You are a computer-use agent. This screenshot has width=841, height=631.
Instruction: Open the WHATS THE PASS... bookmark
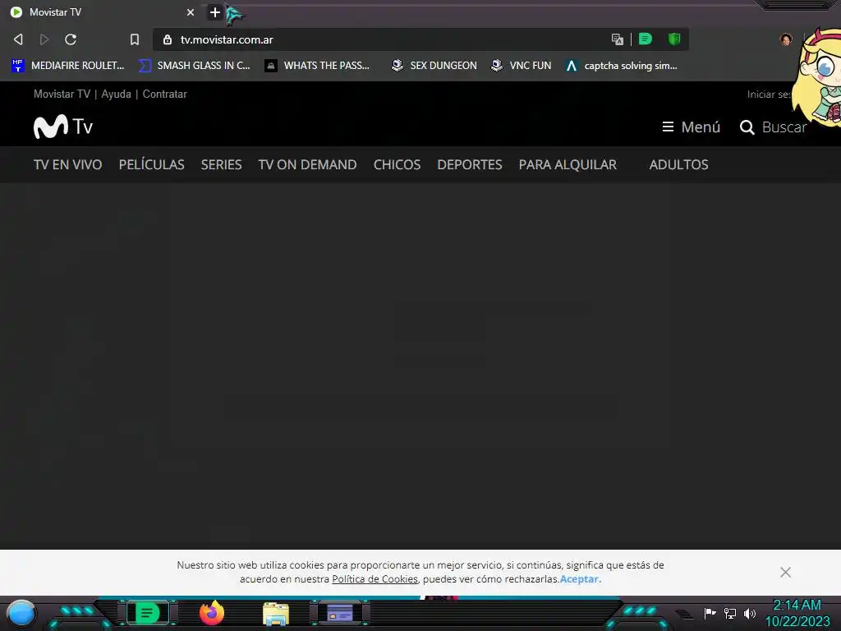click(x=317, y=66)
